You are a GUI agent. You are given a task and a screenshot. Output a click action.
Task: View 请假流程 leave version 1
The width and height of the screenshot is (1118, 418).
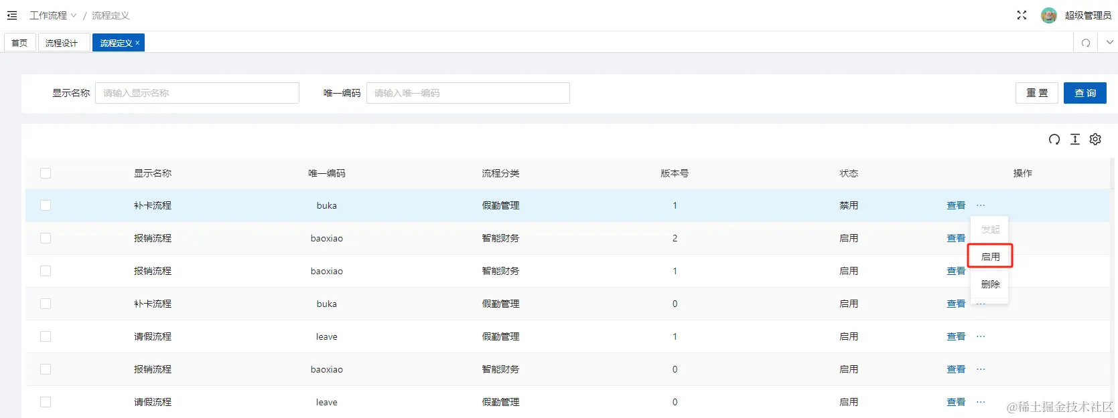(x=956, y=336)
